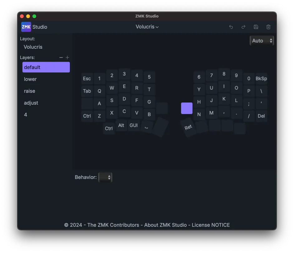This screenshot has width=294, height=253.
Task: Select the A key
Action: [99, 103]
